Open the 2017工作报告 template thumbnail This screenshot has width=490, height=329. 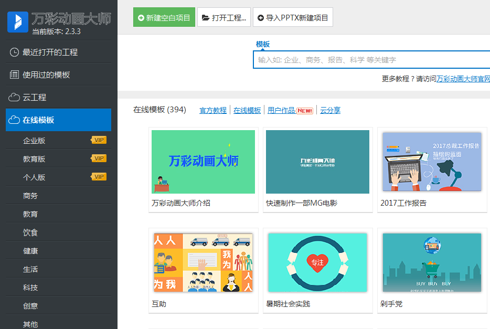(x=432, y=162)
